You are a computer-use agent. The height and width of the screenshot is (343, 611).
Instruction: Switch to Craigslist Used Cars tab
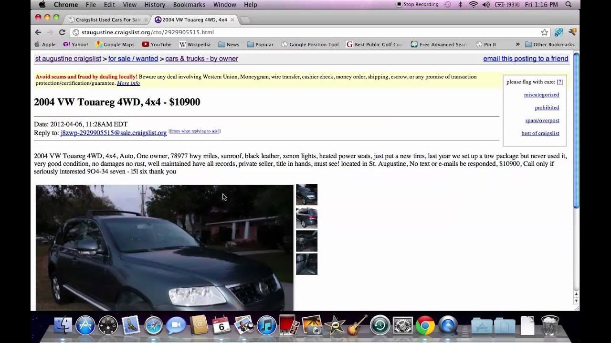pos(106,20)
